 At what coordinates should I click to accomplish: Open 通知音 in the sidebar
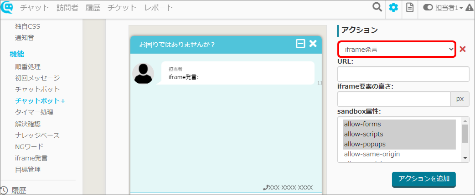pyautogui.click(x=25, y=38)
